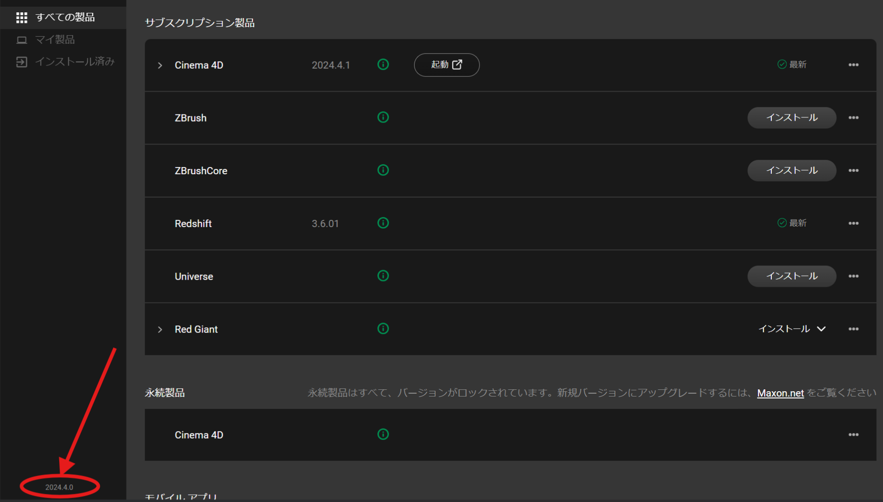
Task: Click the Cinema 4D version 2024.4.1
Action: click(x=331, y=65)
